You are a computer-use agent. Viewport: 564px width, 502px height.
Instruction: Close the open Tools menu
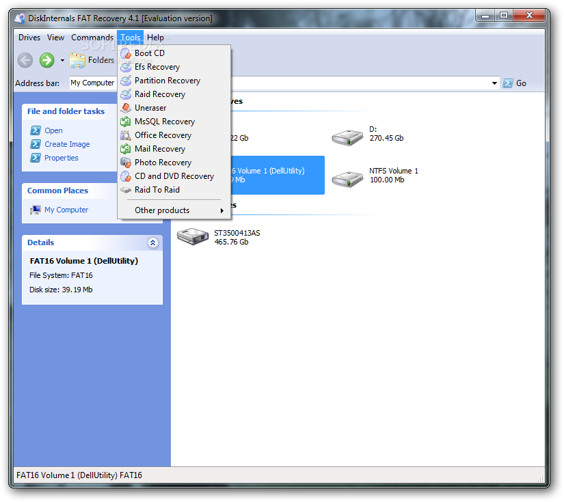click(130, 38)
